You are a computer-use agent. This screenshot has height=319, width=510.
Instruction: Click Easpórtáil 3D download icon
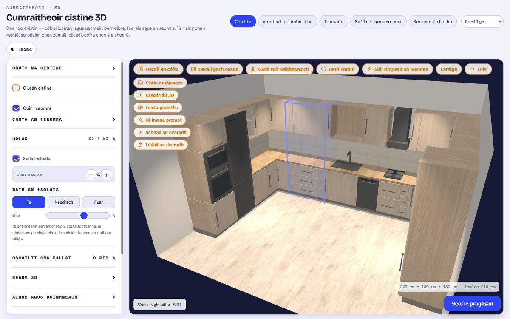141,95
